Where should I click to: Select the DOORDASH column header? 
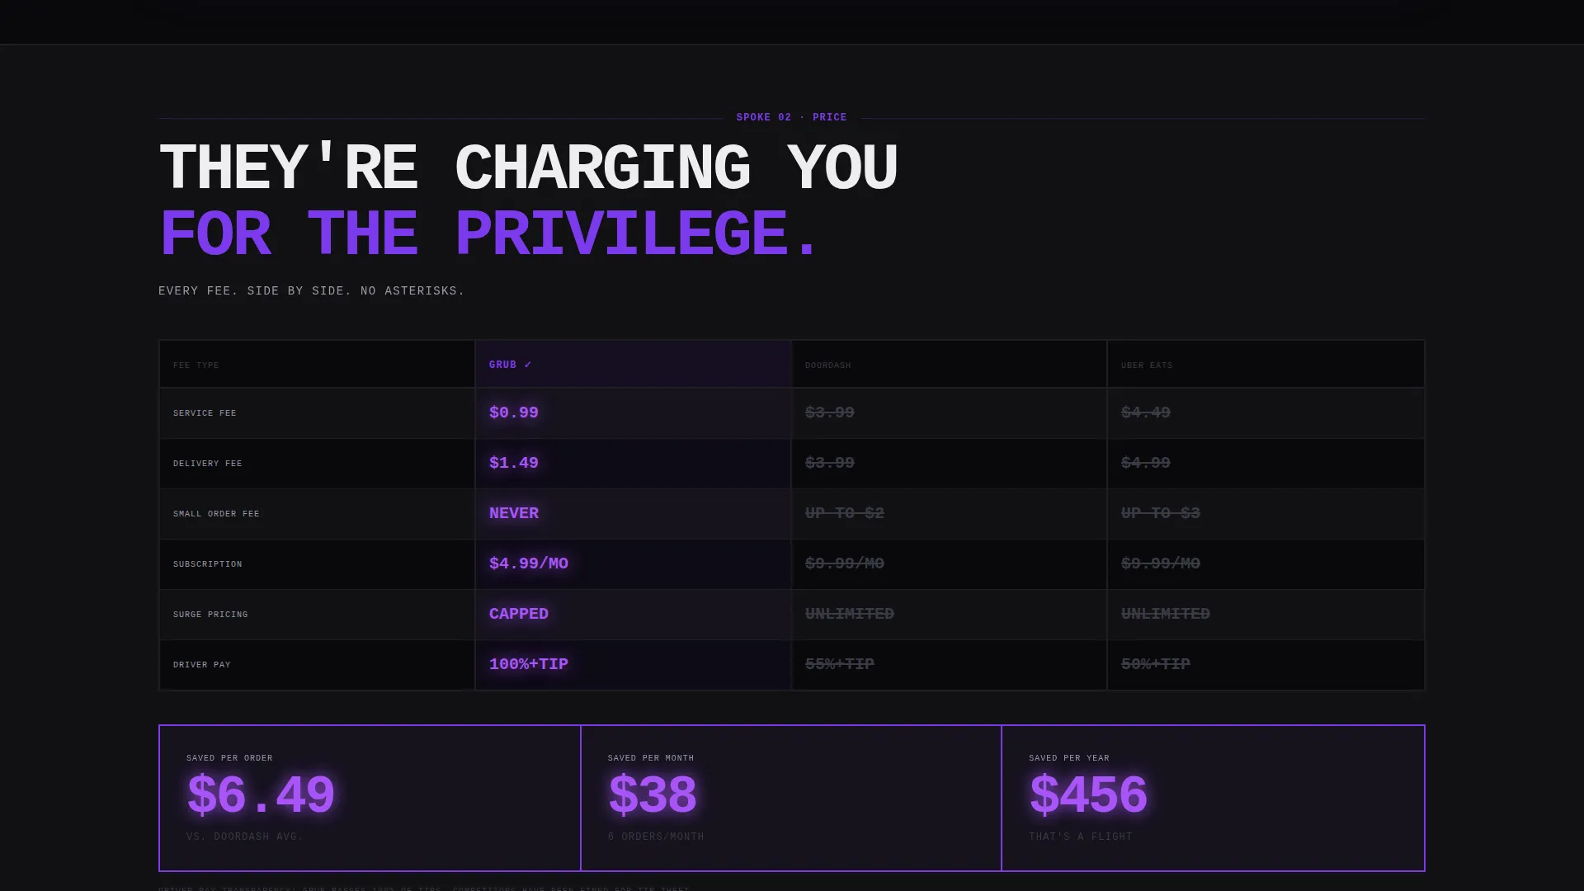(949, 364)
